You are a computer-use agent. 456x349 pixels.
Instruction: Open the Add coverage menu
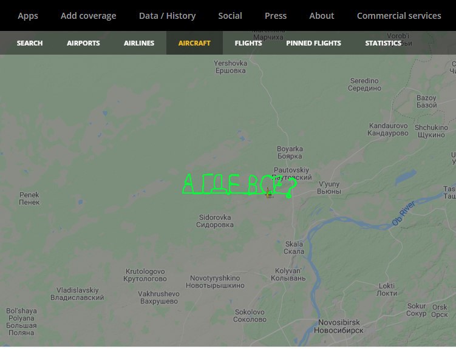point(89,16)
